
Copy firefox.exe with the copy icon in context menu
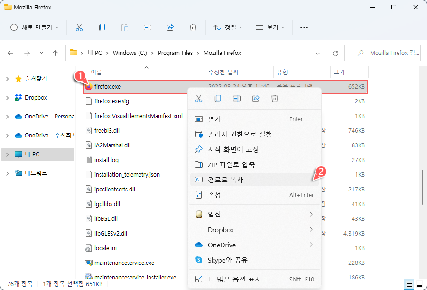(x=218, y=99)
